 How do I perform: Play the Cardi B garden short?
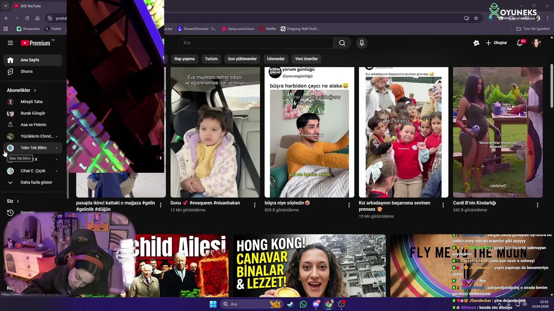[498, 132]
